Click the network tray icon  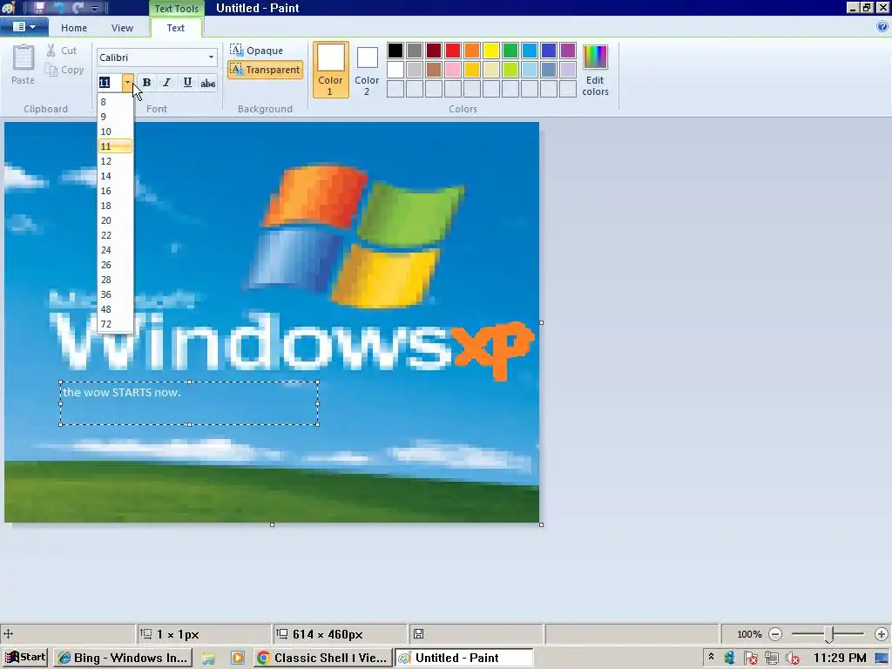[x=772, y=659]
